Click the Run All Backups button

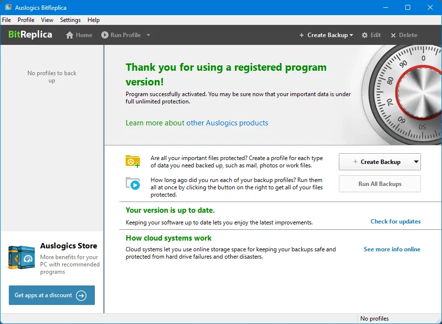[380, 183]
